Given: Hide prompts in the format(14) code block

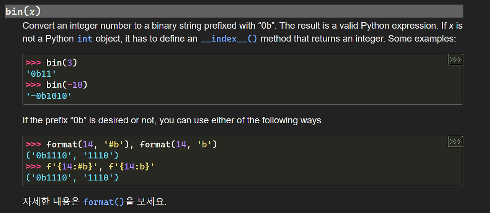Looking at the screenshot, I should pos(455,141).
